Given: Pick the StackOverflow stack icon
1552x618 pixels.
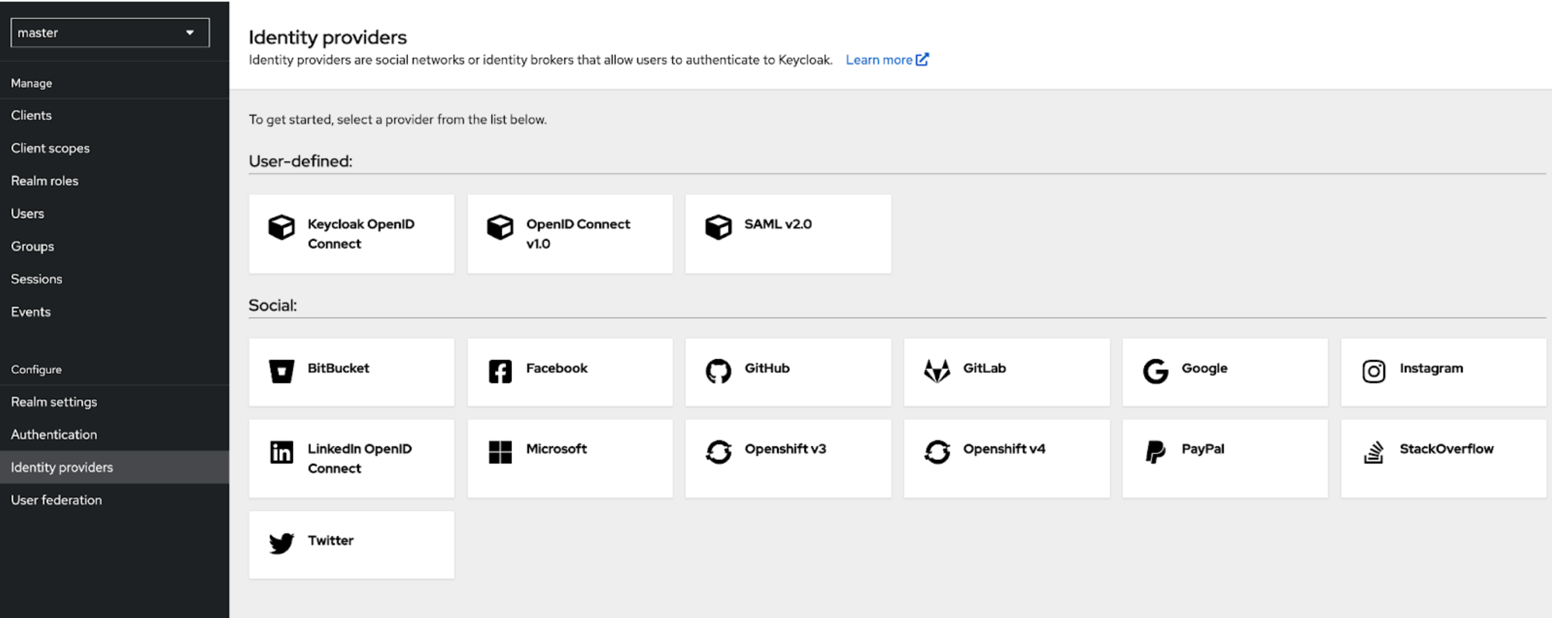Looking at the screenshot, I should [x=1373, y=452].
